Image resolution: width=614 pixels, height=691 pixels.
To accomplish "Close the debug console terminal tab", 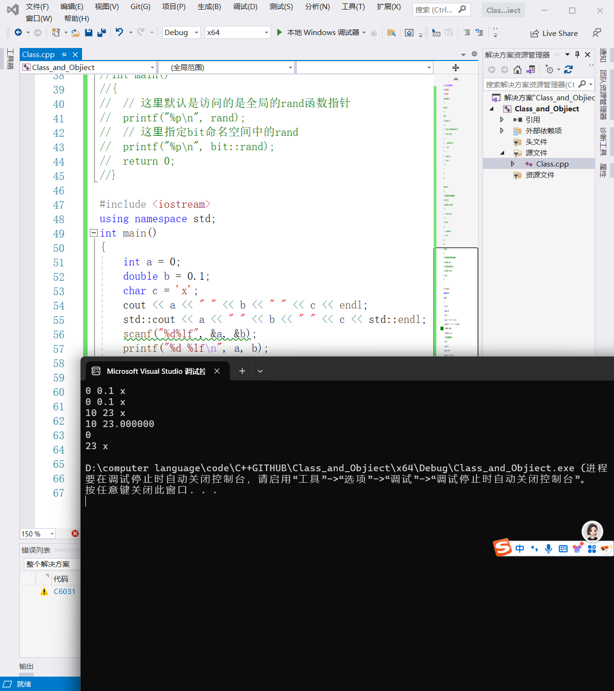I will (x=217, y=371).
